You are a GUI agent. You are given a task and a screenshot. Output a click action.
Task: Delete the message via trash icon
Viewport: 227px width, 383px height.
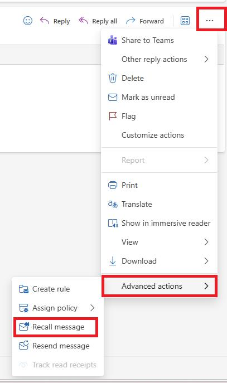[x=159, y=78]
